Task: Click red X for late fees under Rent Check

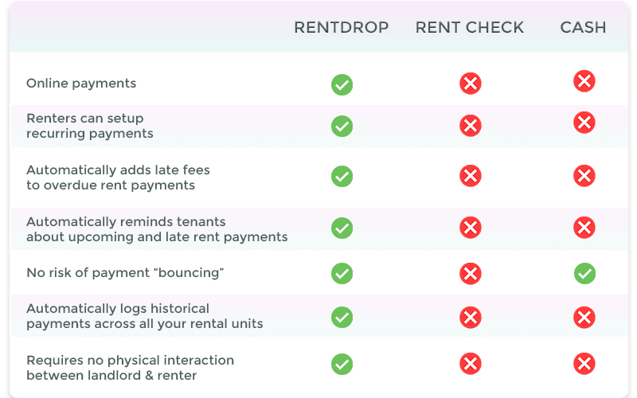Action: [x=470, y=175]
